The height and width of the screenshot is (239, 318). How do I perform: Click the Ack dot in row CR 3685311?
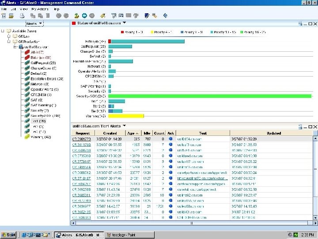point(170,195)
